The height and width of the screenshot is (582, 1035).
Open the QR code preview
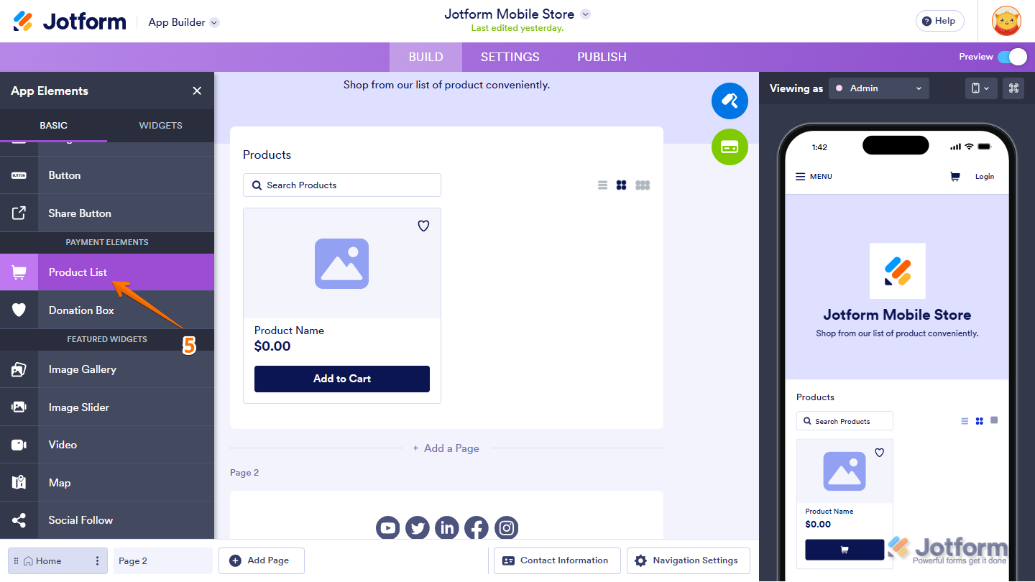coord(1013,88)
